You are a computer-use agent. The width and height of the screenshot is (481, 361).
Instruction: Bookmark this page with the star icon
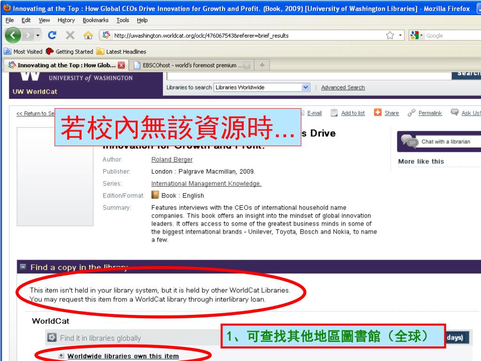(x=390, y=35)
